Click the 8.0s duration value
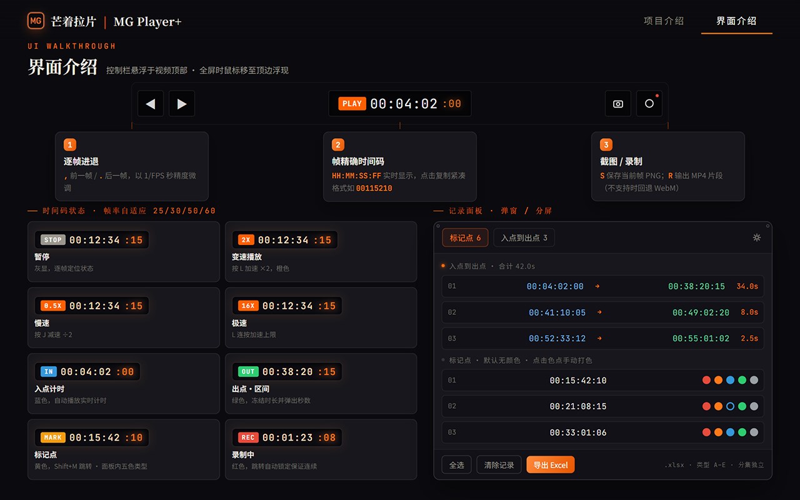Image resolution: width=800 pixels, height=500 pixels. tap(749, 312)
